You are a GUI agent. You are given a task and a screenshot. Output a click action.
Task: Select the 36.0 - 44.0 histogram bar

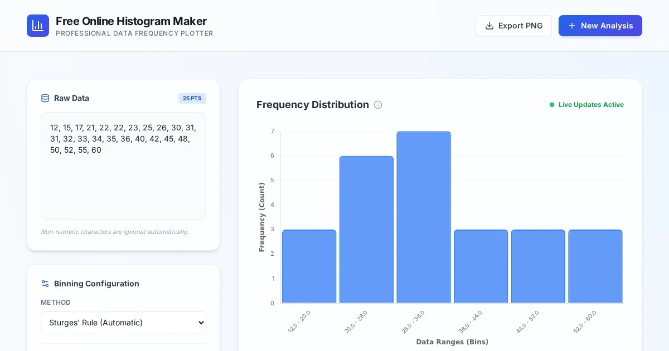pyautogui.click(x=481, y=266)
